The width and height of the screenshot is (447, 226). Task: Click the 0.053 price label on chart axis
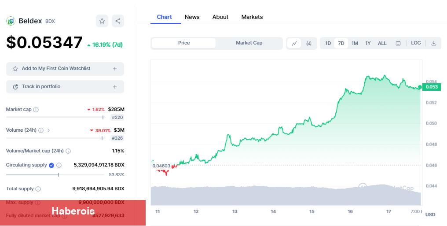(432, 87)
